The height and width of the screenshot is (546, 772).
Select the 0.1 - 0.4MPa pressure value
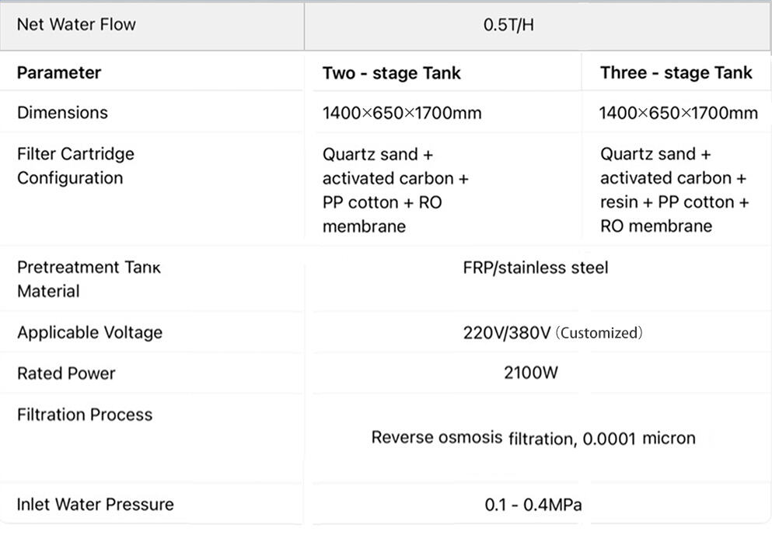[533, 505]
